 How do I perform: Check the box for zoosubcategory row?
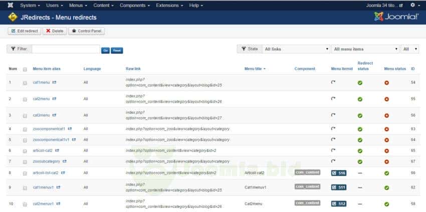pos(25,162)
